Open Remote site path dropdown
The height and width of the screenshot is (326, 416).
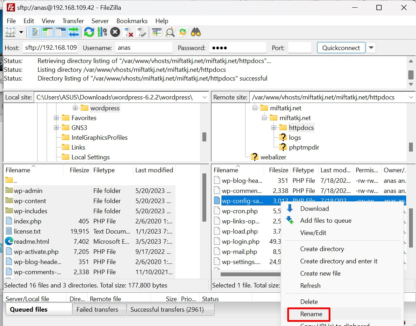pyautogui.click(x=411, y=97)
